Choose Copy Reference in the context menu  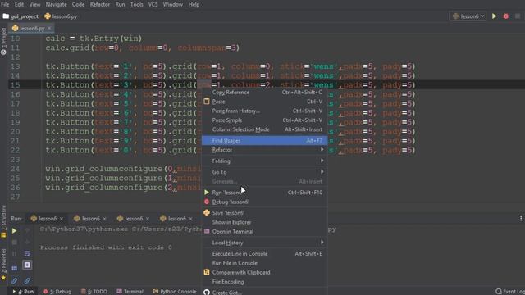264,93
